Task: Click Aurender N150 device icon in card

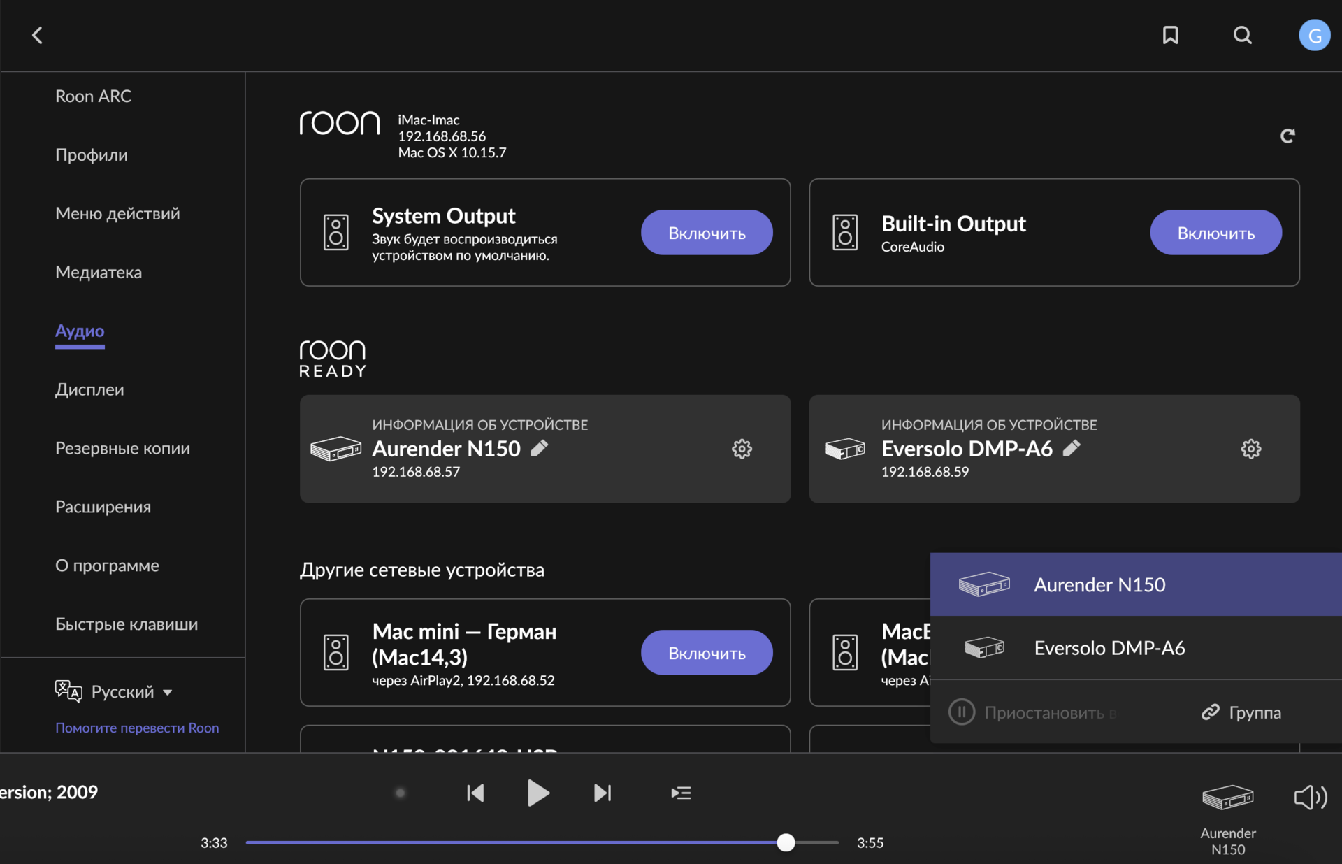Action: point(336,449)
